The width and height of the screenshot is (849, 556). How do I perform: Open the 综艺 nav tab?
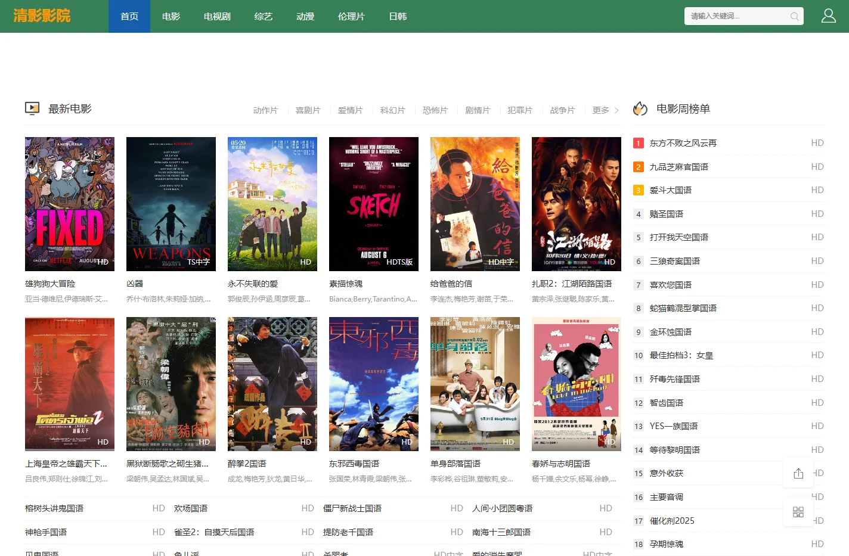click(264, 16)
